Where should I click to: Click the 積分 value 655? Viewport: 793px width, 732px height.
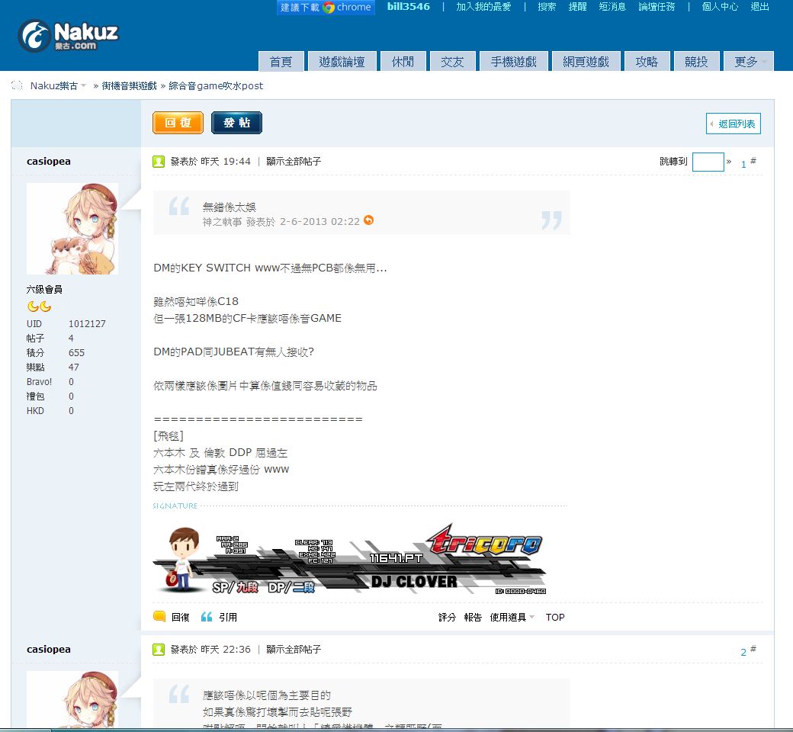(x=77, y=352)
